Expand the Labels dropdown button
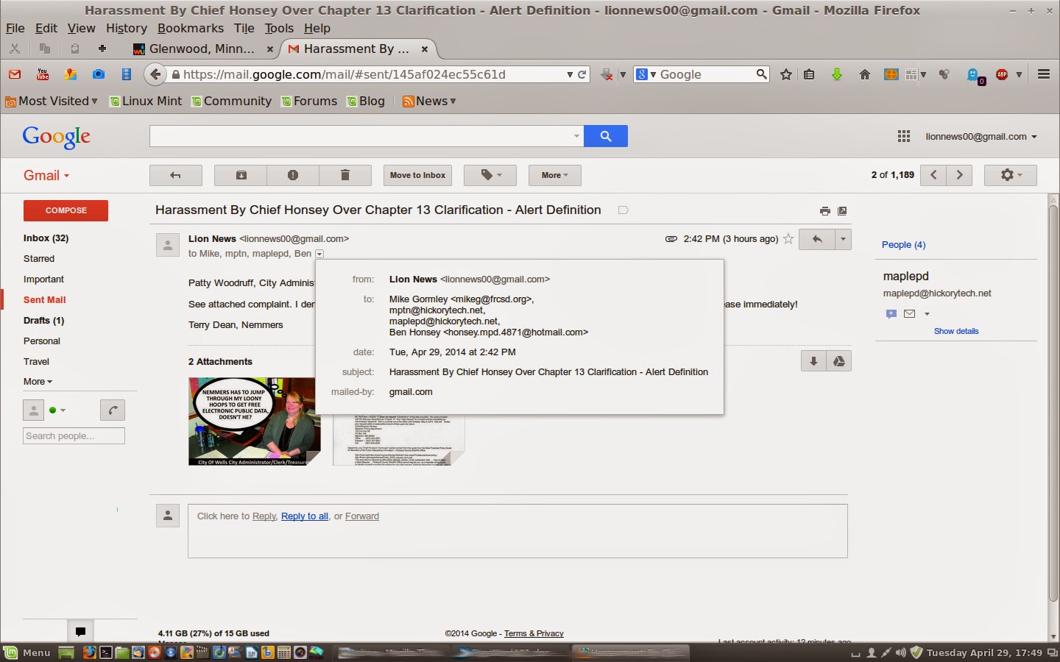1060x662 pixels. (491, 175)
